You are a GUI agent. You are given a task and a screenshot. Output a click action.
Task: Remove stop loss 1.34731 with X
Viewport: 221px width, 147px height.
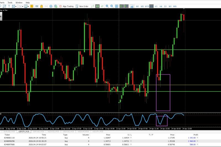131,141
